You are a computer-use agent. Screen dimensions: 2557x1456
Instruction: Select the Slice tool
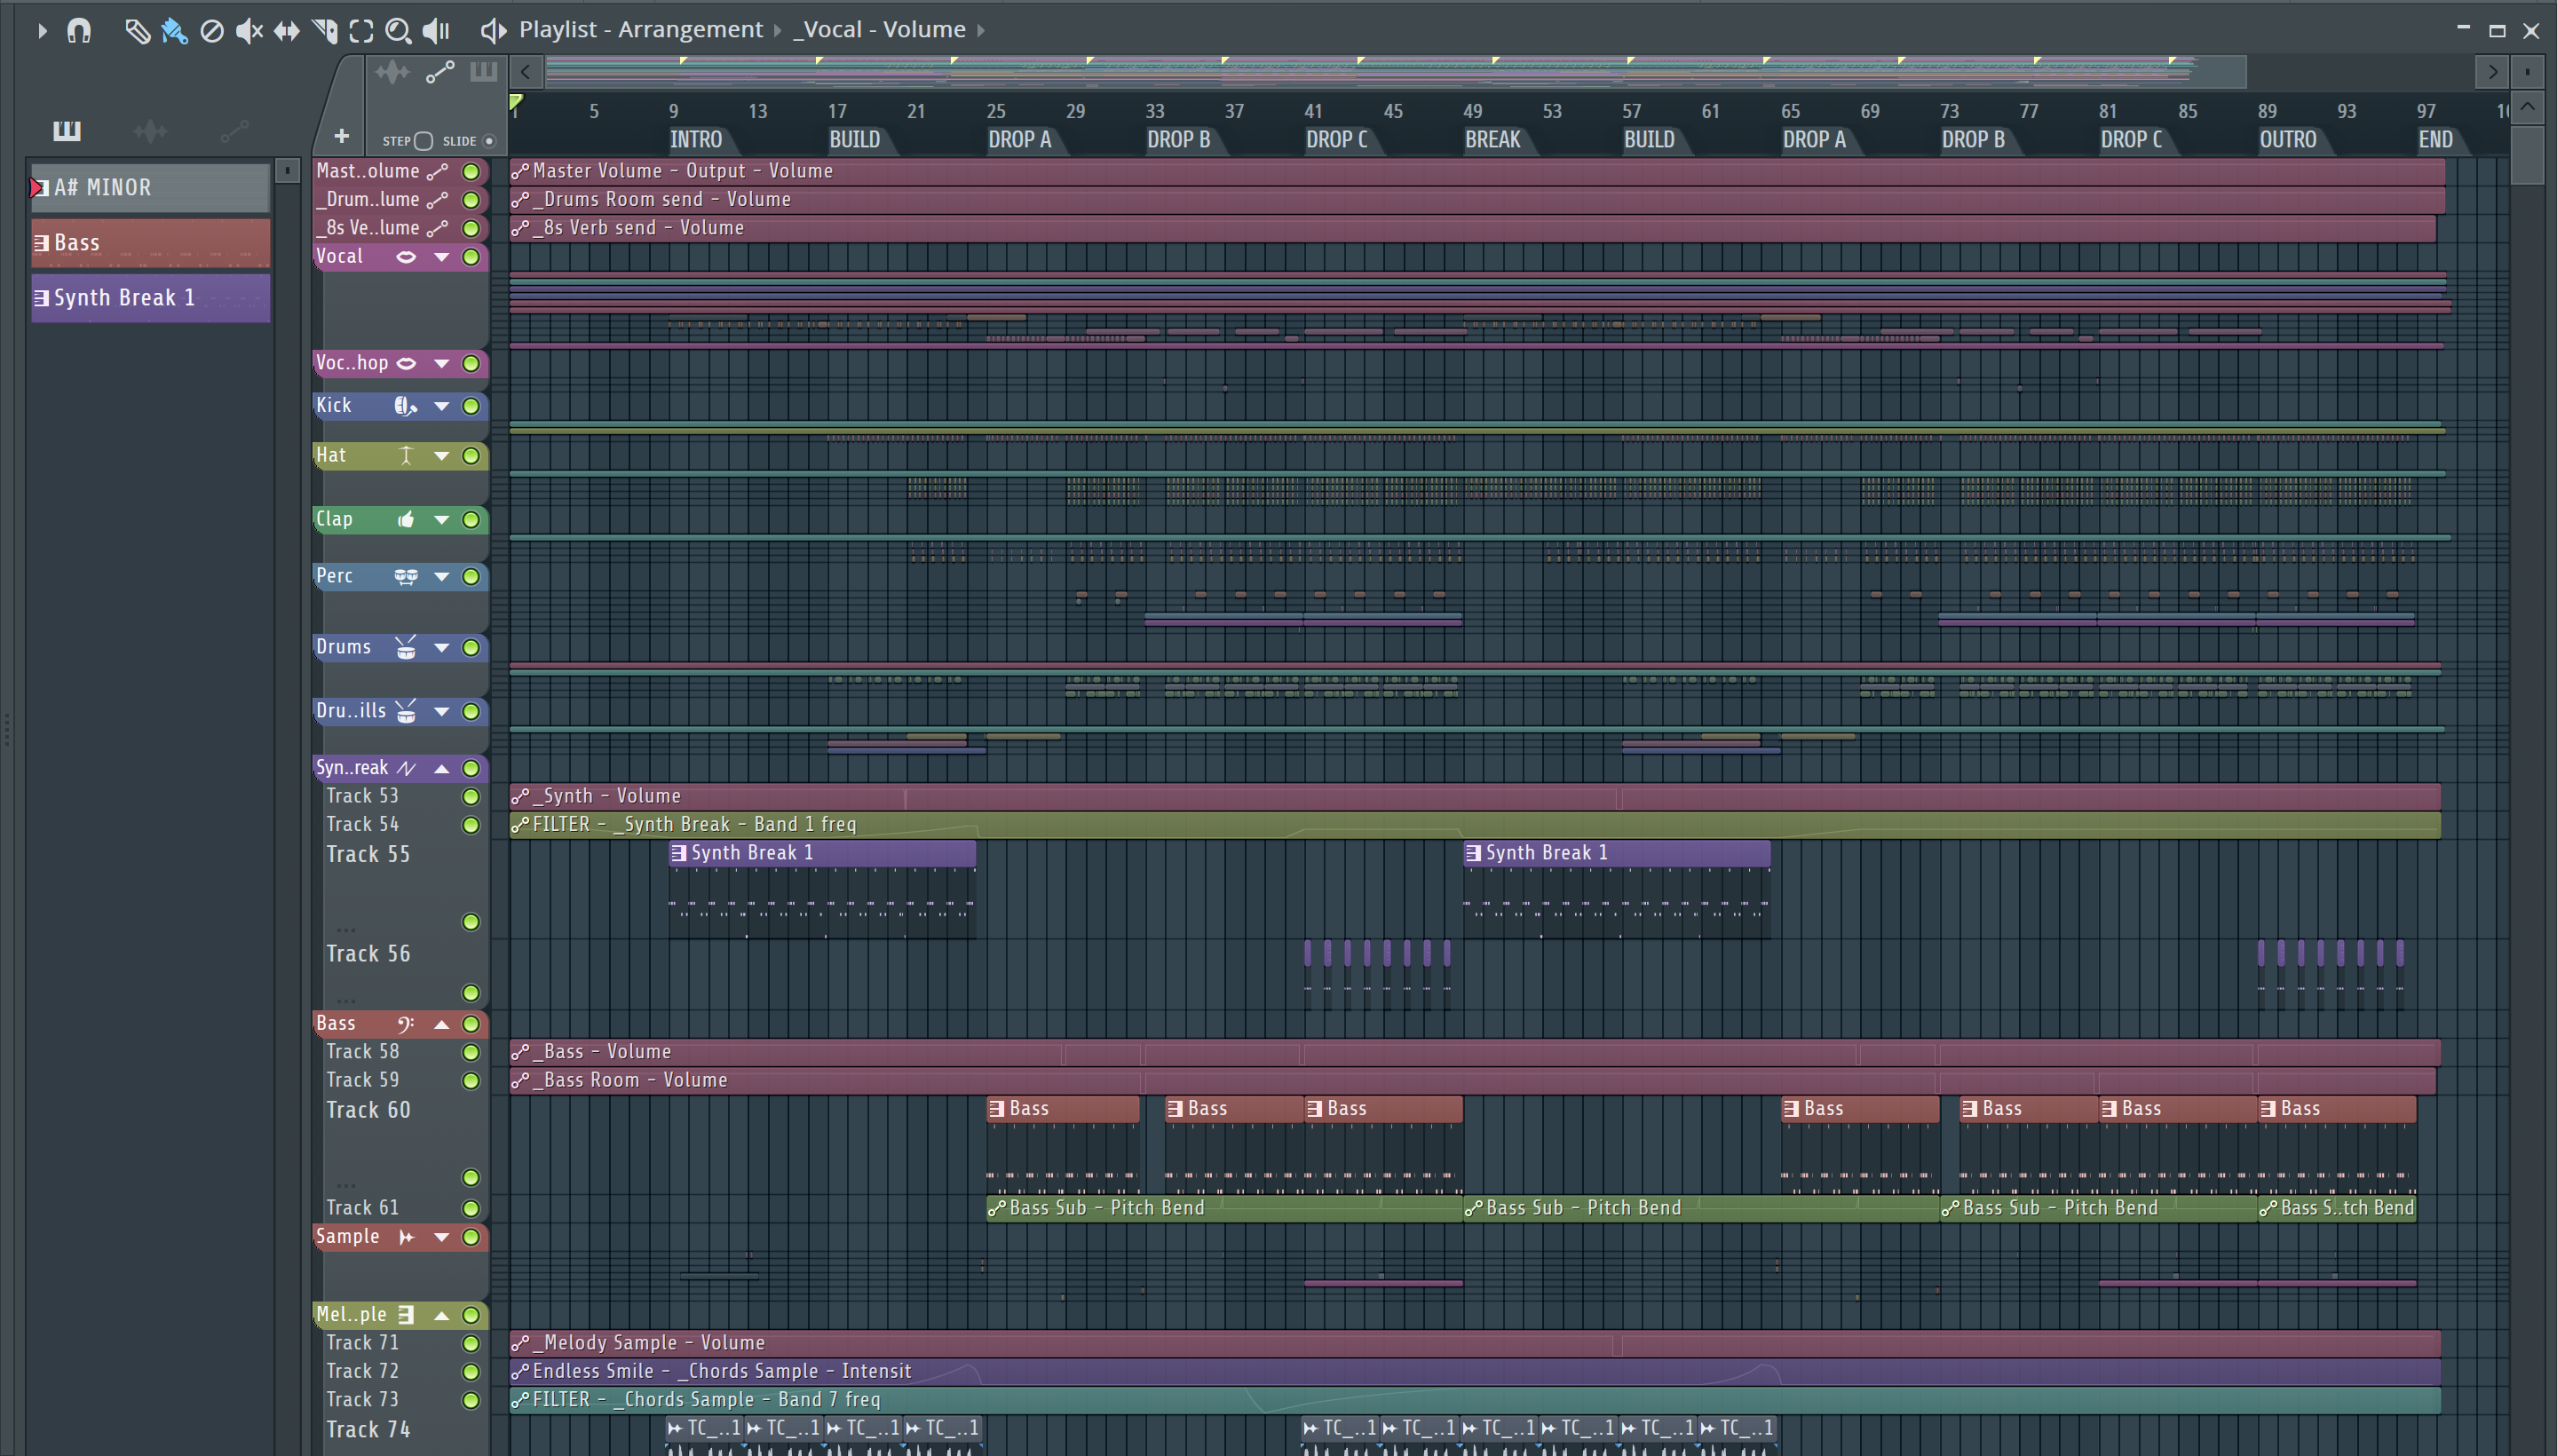[x=324, y=31]
